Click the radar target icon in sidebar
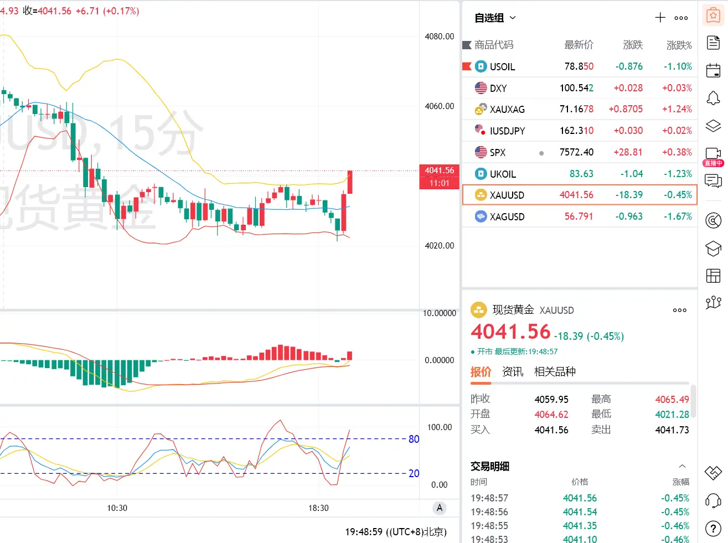Viewport: 728px width, 543px height. click(x=713, y=221)
